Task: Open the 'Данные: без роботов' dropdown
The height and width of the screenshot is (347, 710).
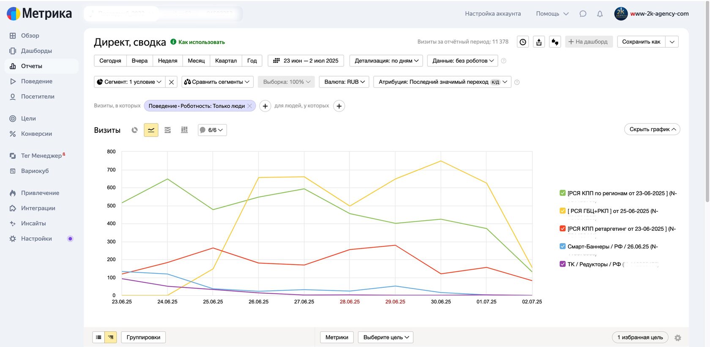Action: coord(463,61)
